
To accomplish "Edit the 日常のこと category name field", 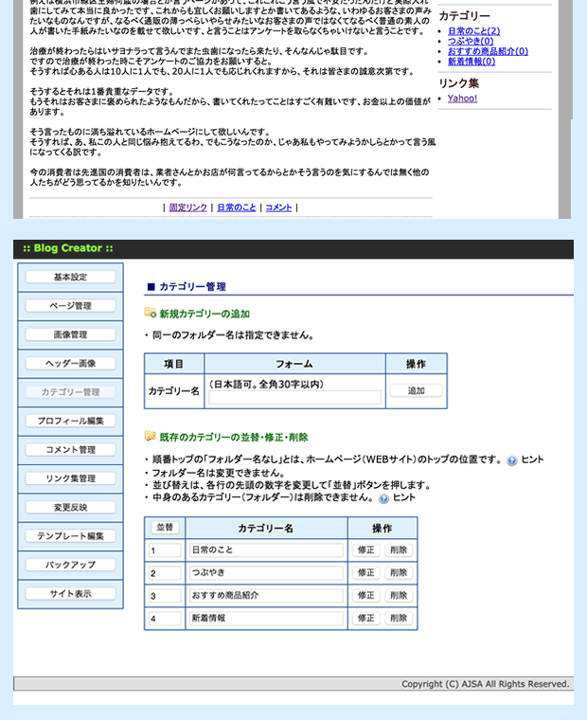I will click(266, 550).
